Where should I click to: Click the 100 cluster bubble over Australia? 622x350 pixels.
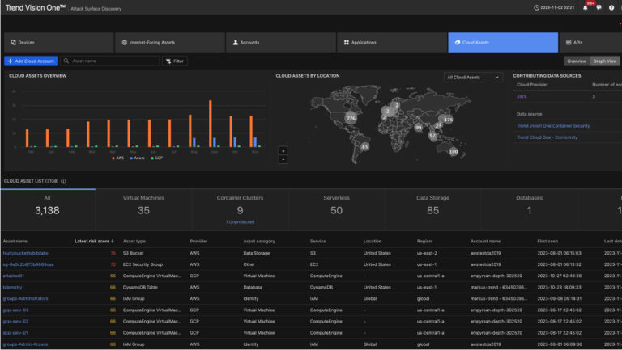pos(454,152)
